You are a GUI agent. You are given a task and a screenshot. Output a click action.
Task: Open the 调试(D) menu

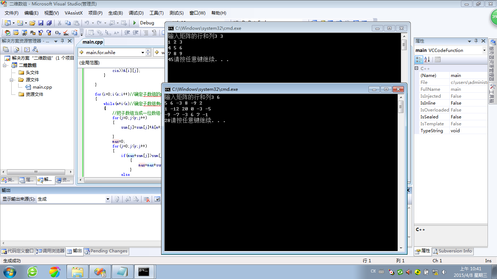point(136,13)
